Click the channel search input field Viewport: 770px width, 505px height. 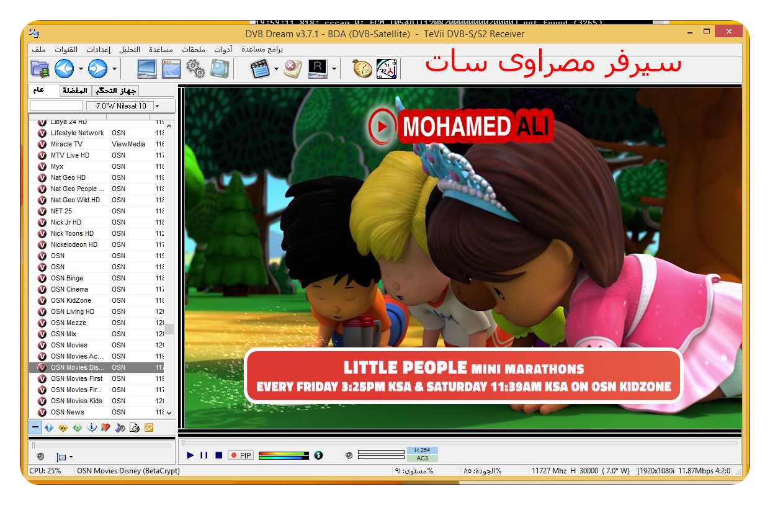(56, 106)
